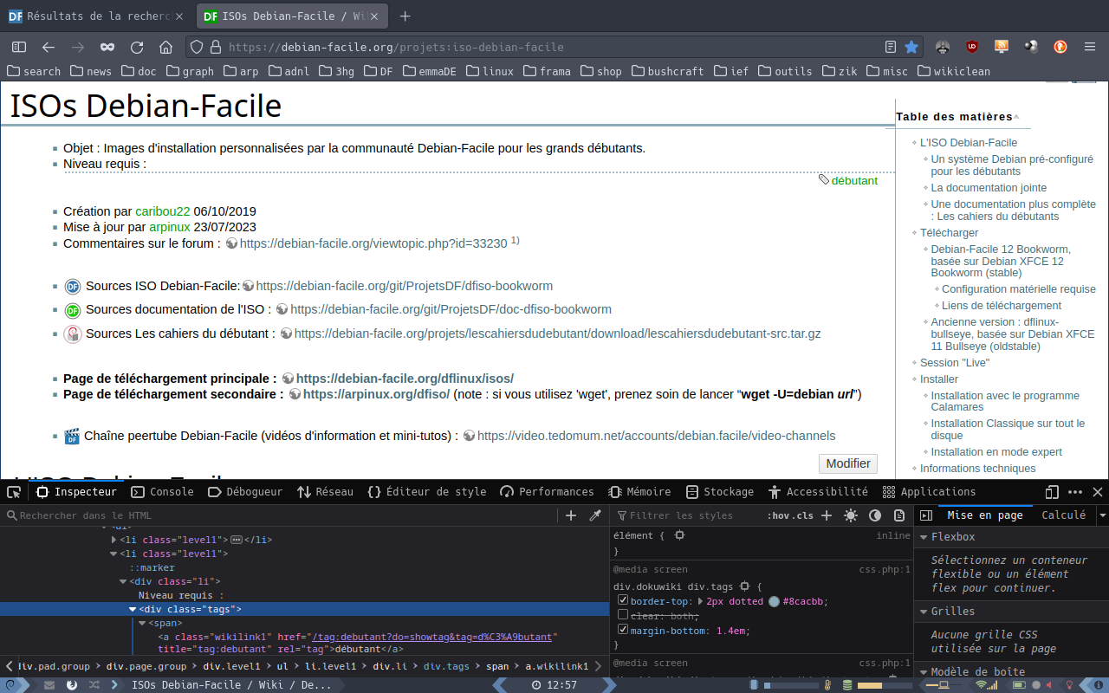Uncheck the margin-bottom CSS property checkbox
1109x693 pixels.
click(622, 630)
